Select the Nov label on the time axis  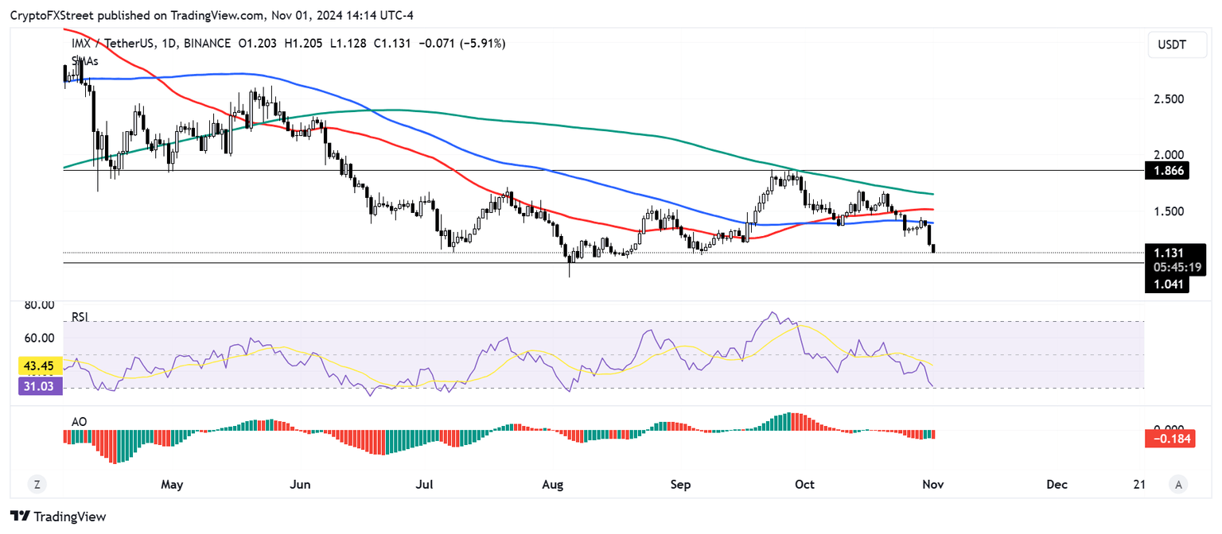(932, 484)
